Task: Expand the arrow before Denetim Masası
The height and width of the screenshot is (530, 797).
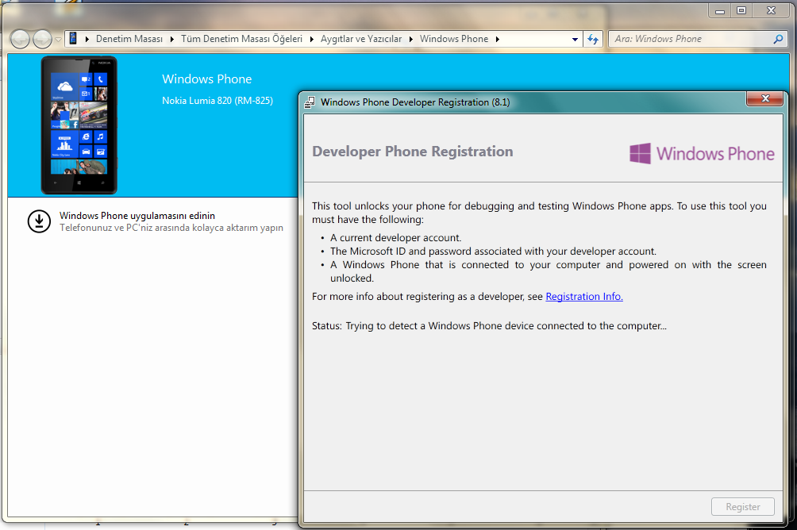Action: pos(87,39)
